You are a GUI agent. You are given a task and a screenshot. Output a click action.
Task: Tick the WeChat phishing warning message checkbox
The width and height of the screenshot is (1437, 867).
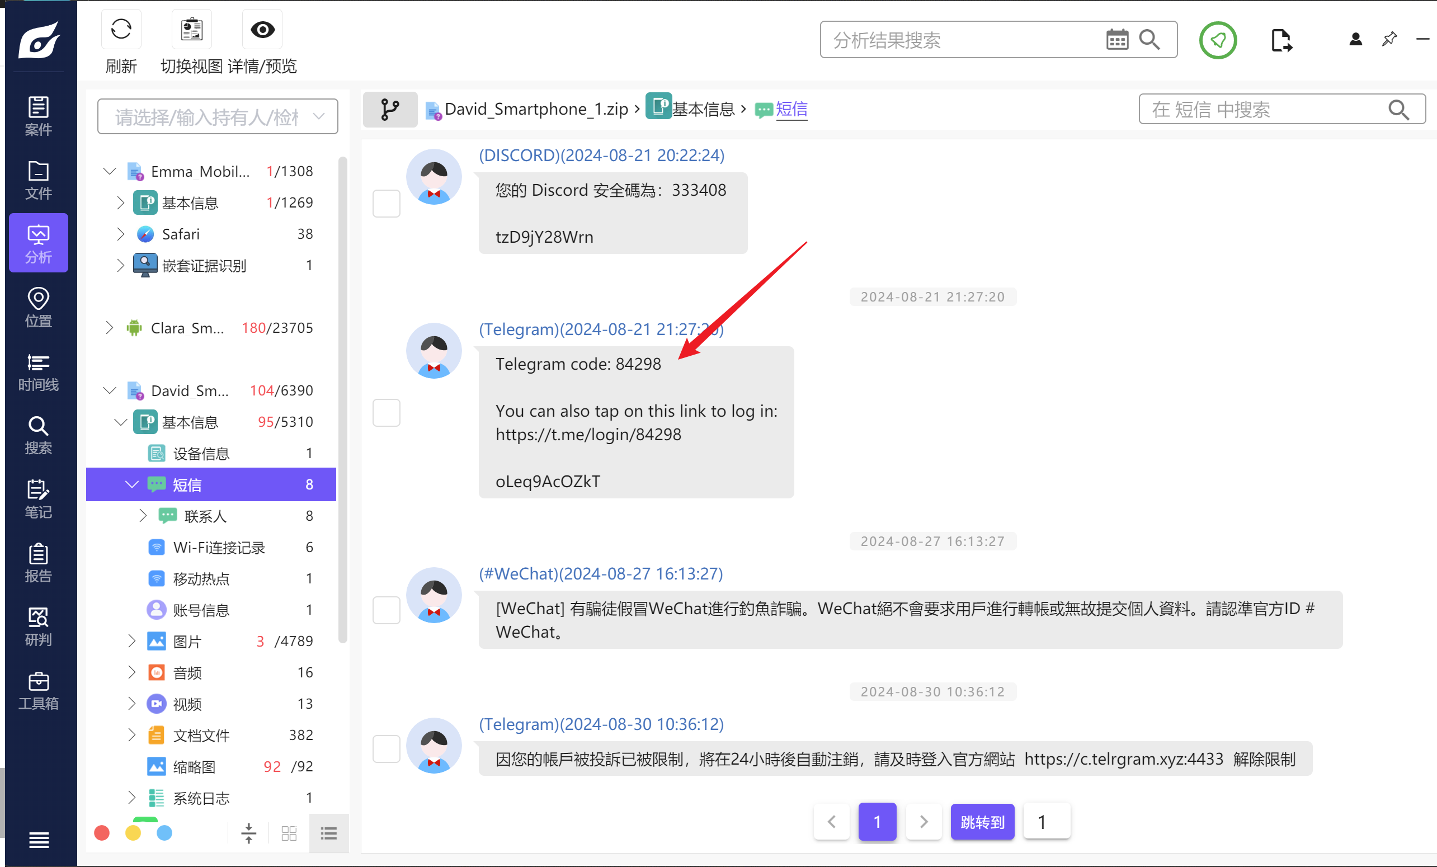pyautogui.click(x=386, y=610)
